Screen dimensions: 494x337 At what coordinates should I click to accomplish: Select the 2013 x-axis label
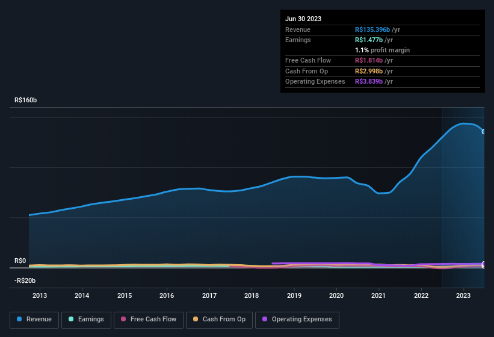[40, 295]
